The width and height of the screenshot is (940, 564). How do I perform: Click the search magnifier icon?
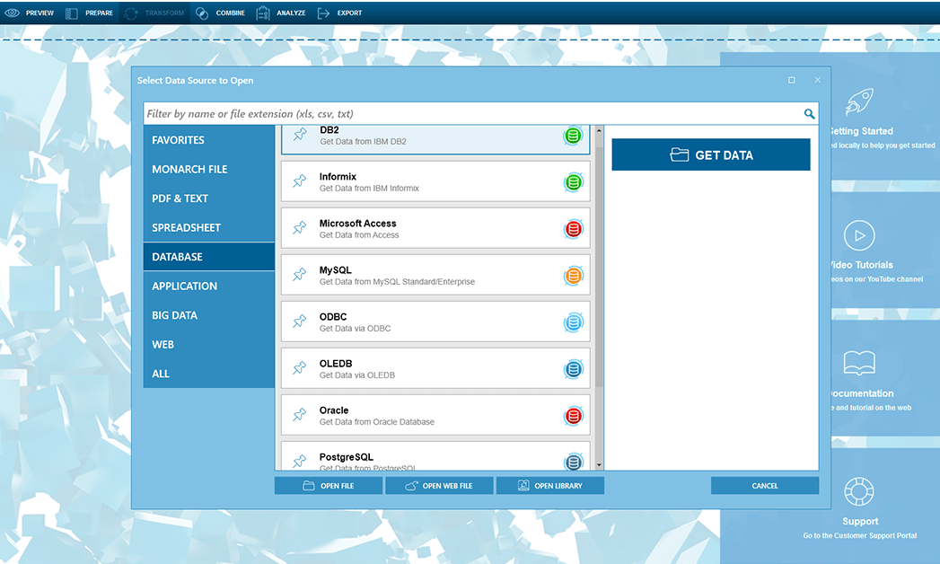809,114
